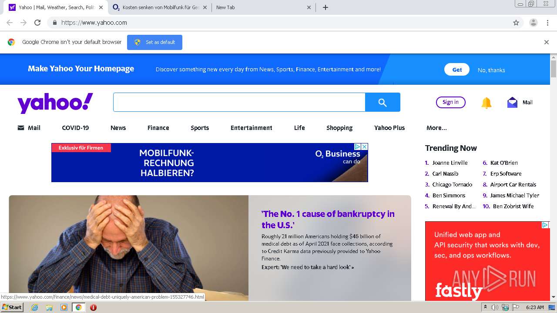
Task: Click the red Opera taskbar icon
Action: tap(93, 307)
